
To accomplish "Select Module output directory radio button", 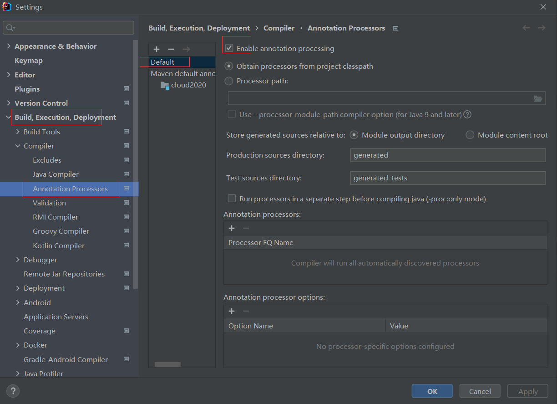I will 354,135.
